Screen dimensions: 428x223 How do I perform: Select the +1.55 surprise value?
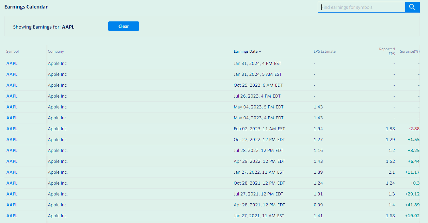coord(413,140)
